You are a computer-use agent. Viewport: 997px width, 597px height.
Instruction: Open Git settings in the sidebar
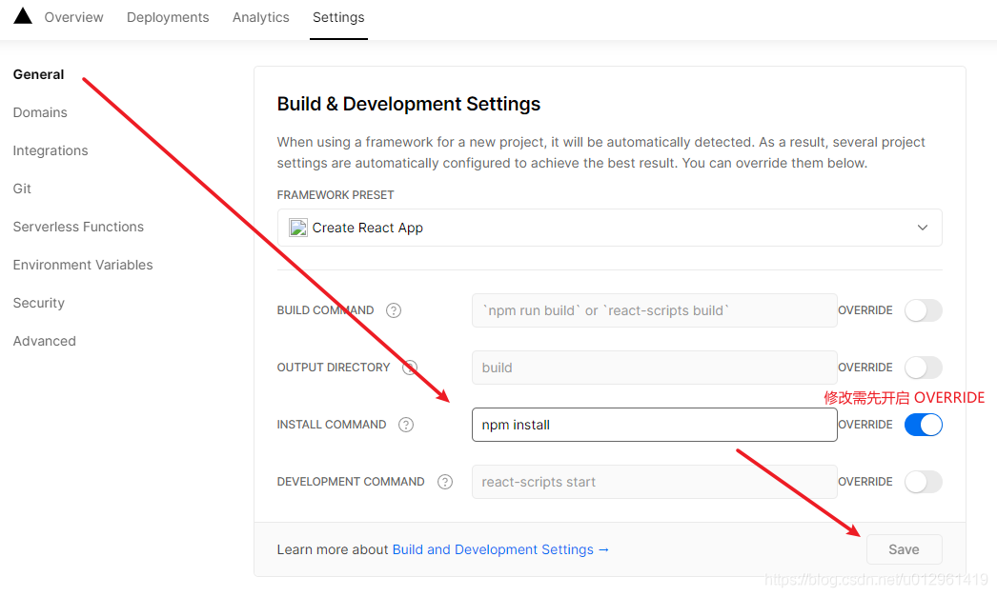tap(22, 189)
